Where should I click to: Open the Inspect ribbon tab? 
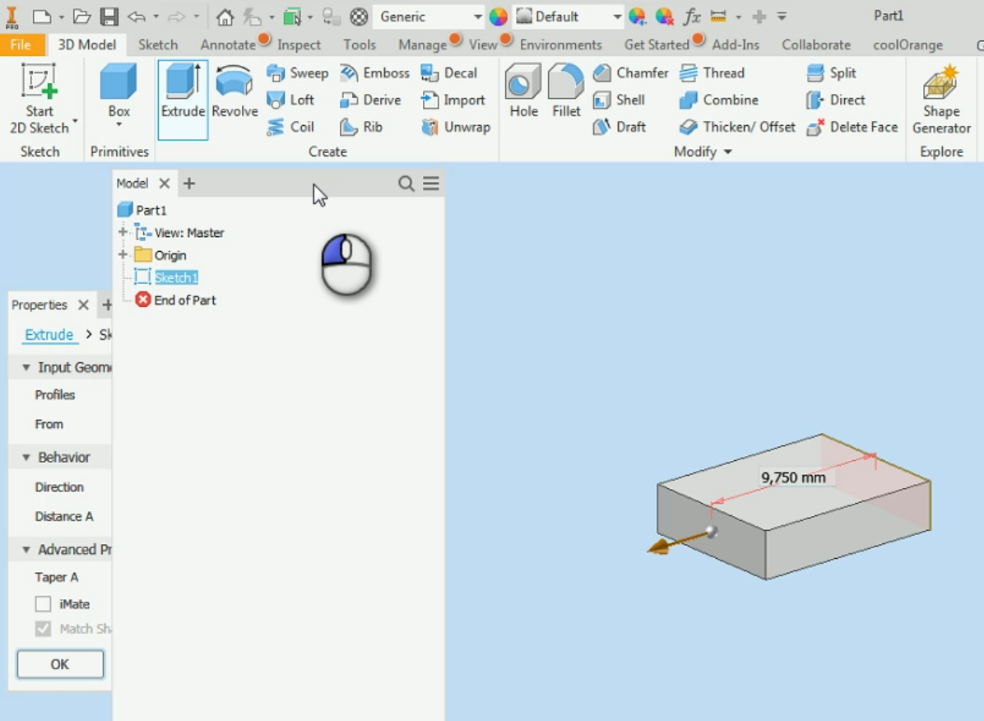pos(299,44)
